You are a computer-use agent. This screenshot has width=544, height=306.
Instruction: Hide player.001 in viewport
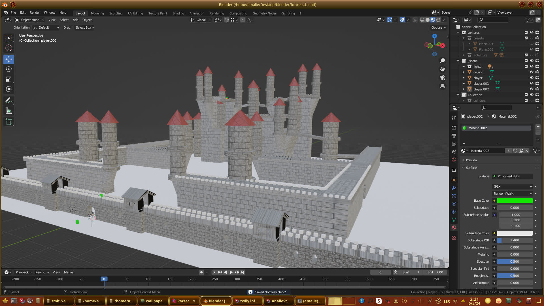(x=532, y=83)
